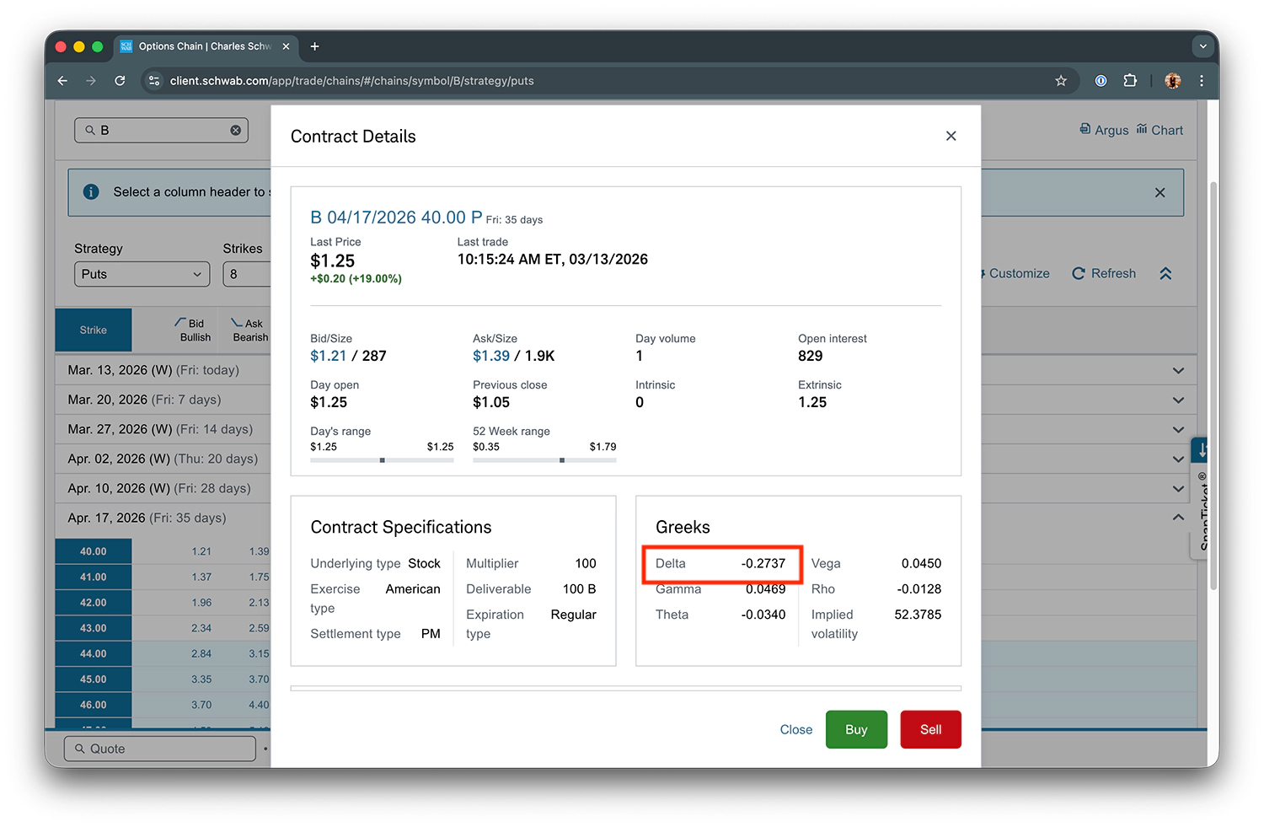Viewport: 1264px width, 827px height.
Task: Open the site information icon in address bar
Action: (x=153, y=81)
